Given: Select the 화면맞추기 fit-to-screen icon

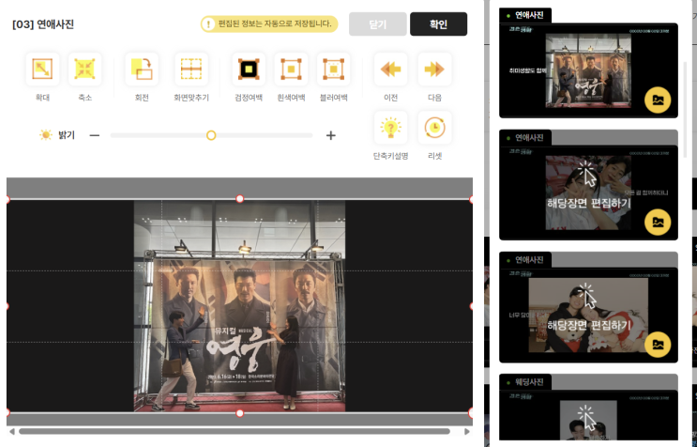Looking at the screenshot, I should 191,69.
